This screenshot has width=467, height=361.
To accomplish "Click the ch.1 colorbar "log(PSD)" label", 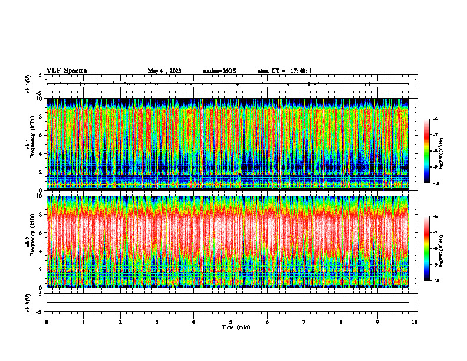I will pos(442,154).
